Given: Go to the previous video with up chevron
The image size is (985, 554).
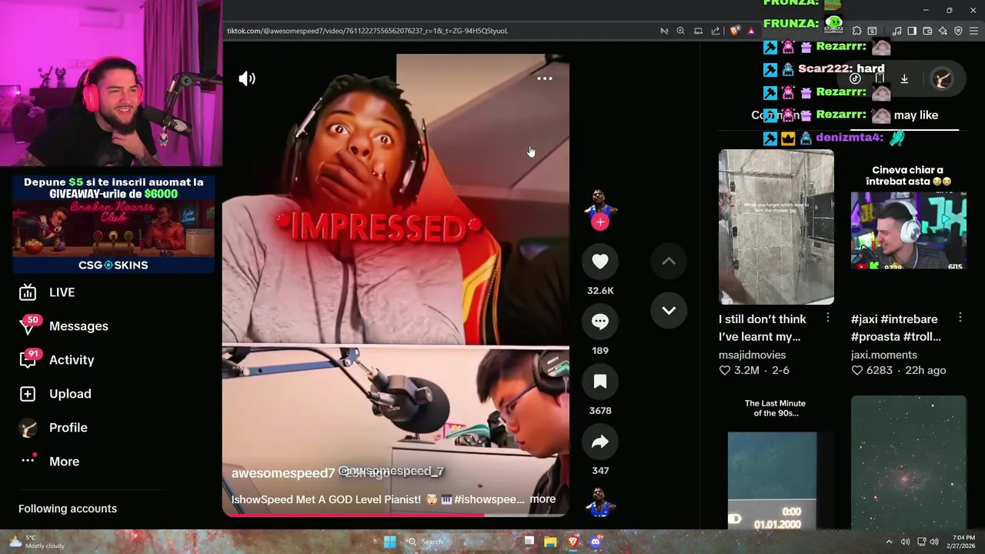Looking at the screenshot, I should pyautogui.click(x=669, y=262).
